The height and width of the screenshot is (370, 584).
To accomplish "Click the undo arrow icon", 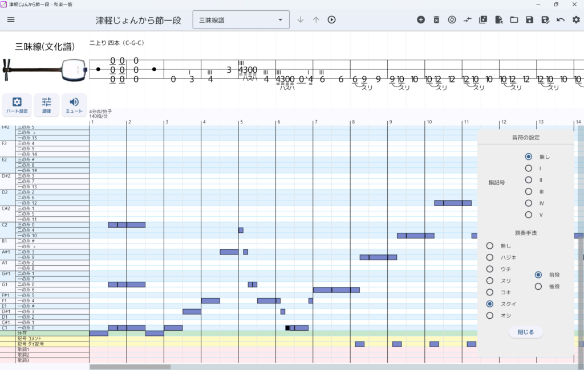I will (561, 20).
